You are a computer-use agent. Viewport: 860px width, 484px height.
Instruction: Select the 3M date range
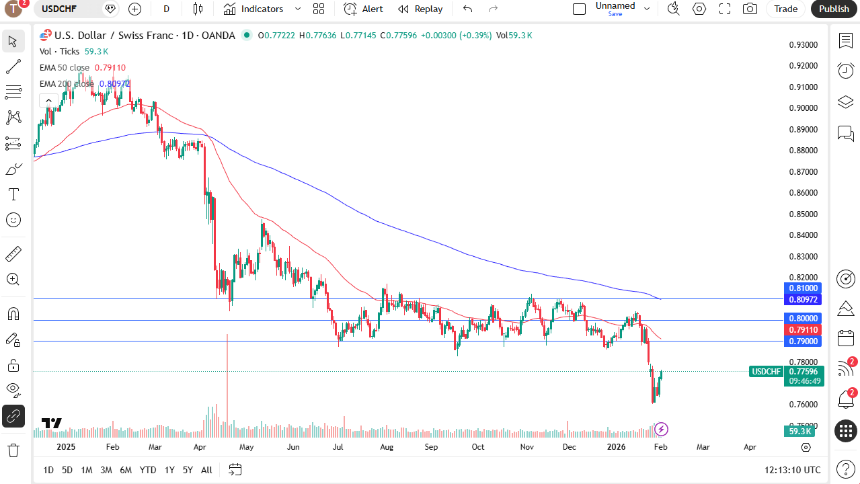coord(106,470)
